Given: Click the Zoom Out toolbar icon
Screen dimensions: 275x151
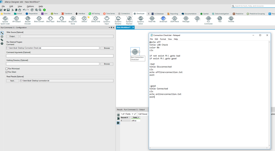Looking at the screenshot, I should point(40,10).
